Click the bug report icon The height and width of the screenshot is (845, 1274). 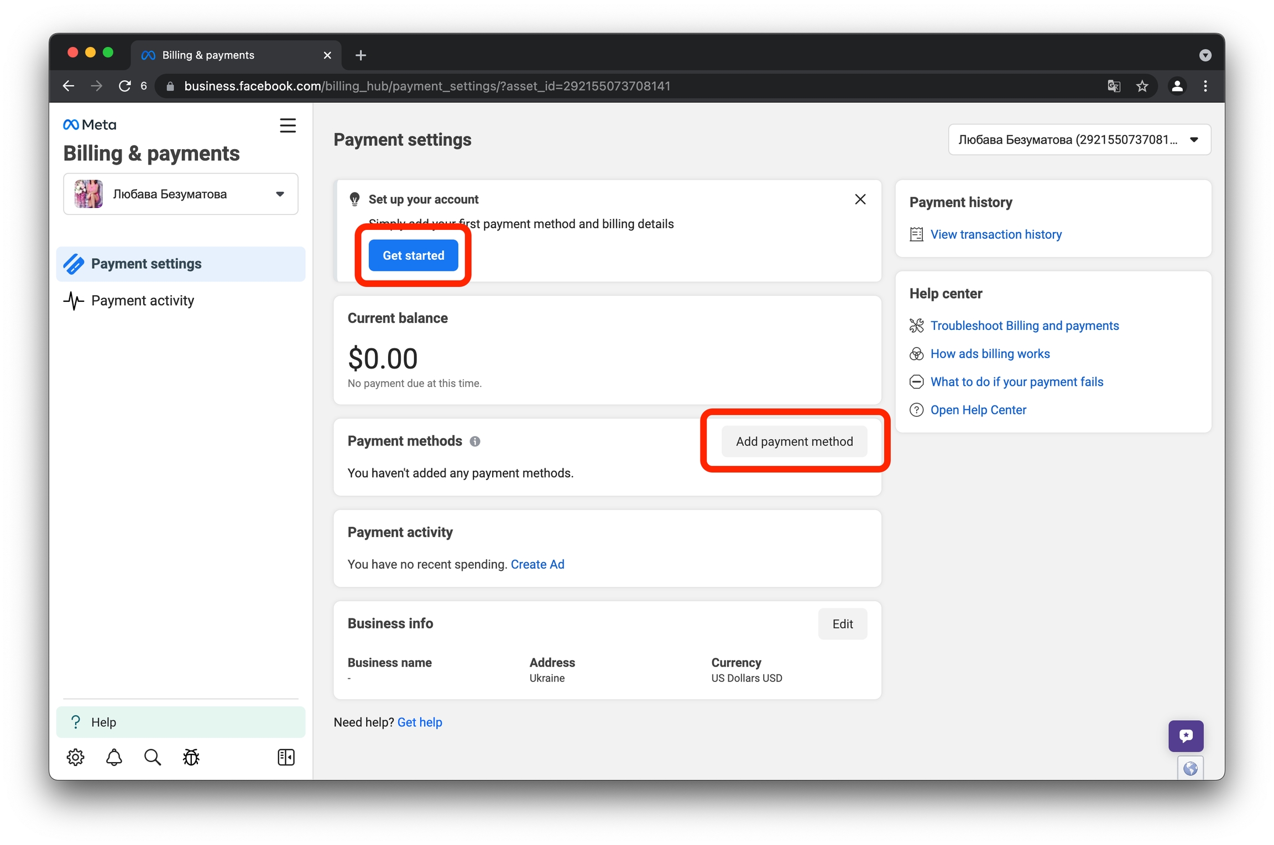[x=191, y=757]
